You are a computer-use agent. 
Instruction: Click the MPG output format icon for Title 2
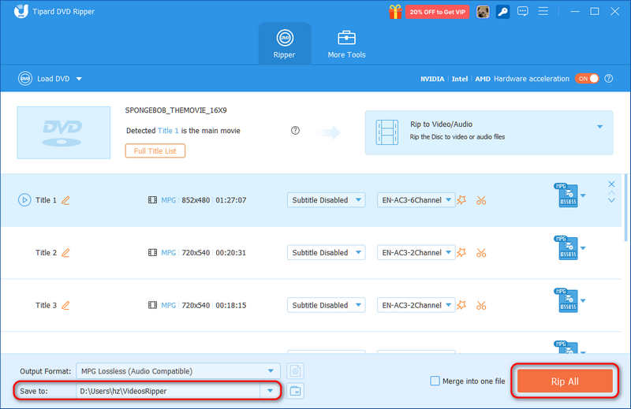567,247
